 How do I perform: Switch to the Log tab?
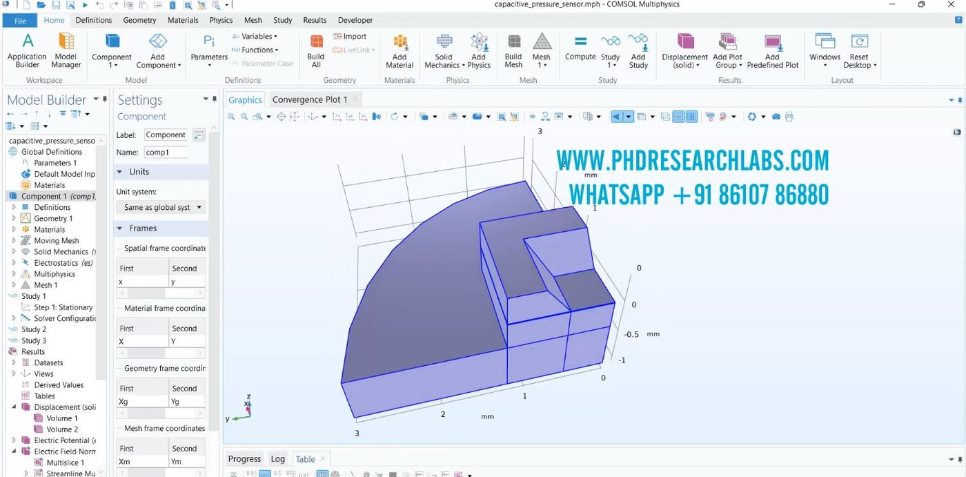point(278,459)
